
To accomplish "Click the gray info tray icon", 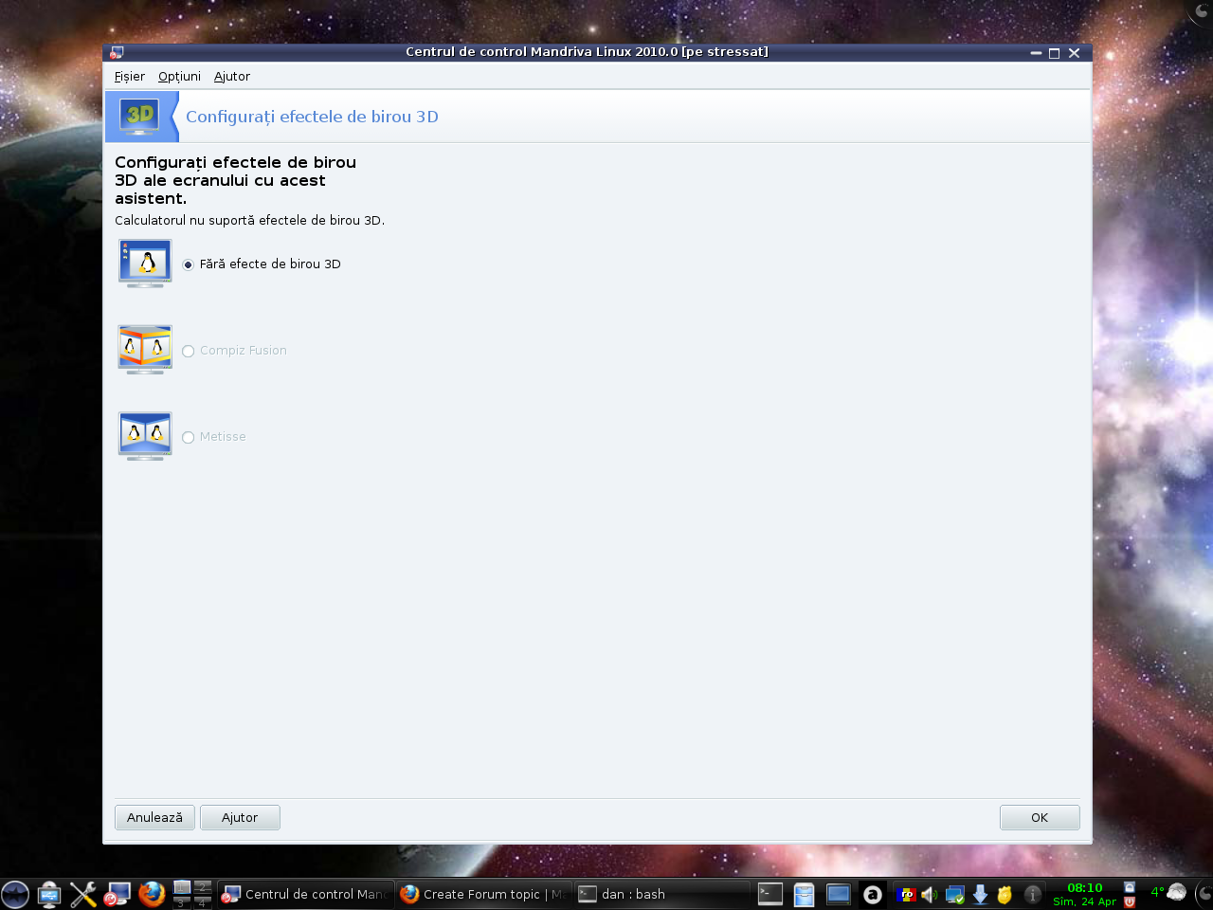I will pyautogui.click(x=1033, y=894).
